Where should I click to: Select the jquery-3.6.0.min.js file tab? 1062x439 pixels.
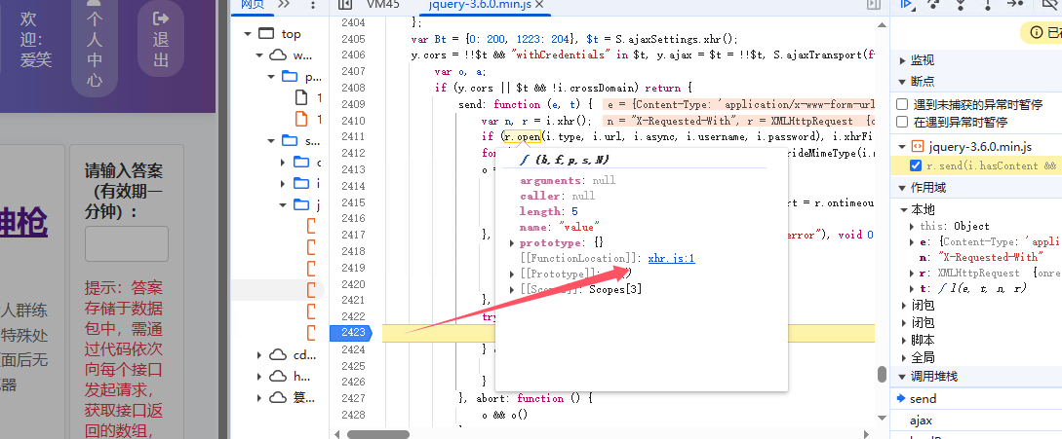point(480,5)
